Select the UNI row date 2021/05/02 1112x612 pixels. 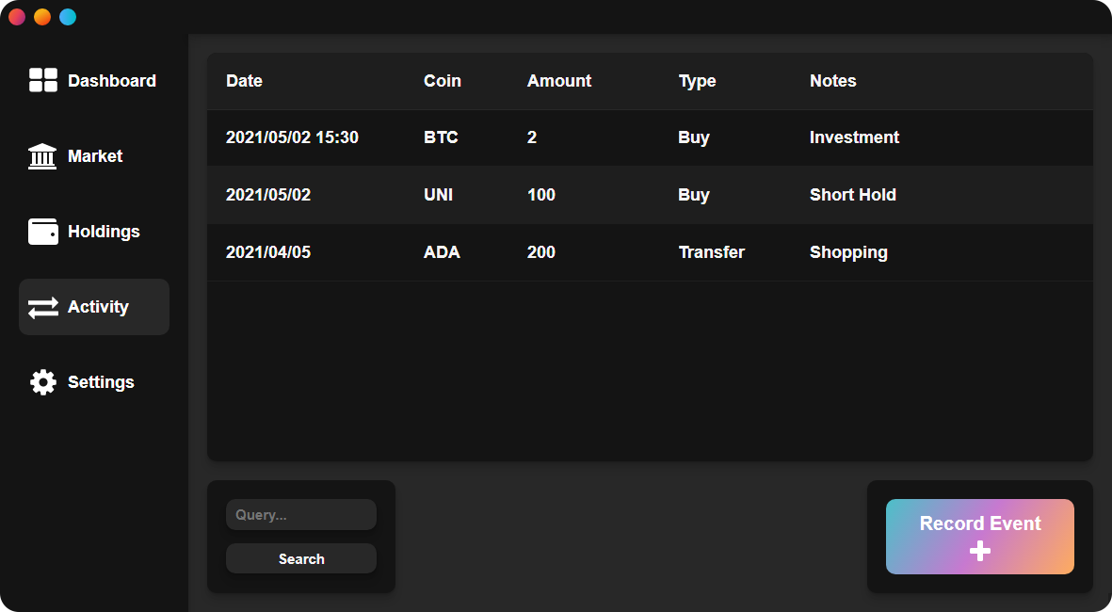pos(268,195)
